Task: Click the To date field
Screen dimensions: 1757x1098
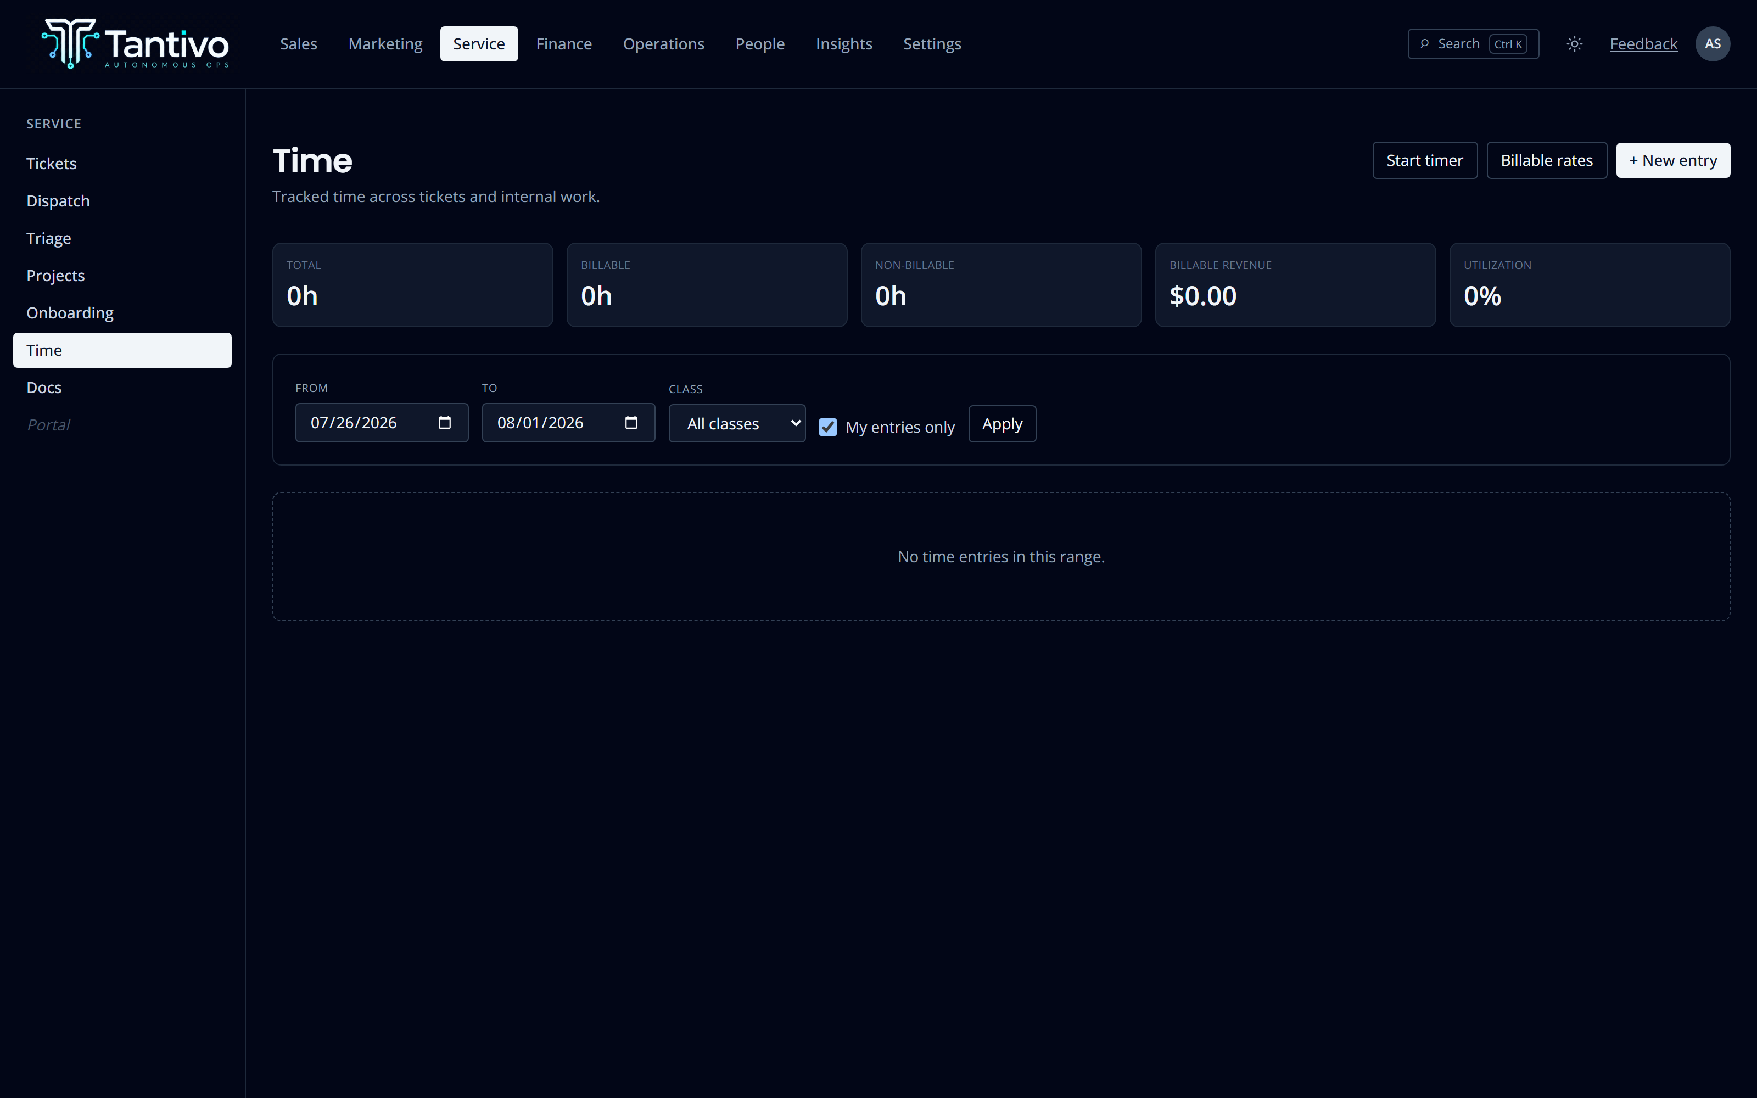Action: [x=568, y=423]
